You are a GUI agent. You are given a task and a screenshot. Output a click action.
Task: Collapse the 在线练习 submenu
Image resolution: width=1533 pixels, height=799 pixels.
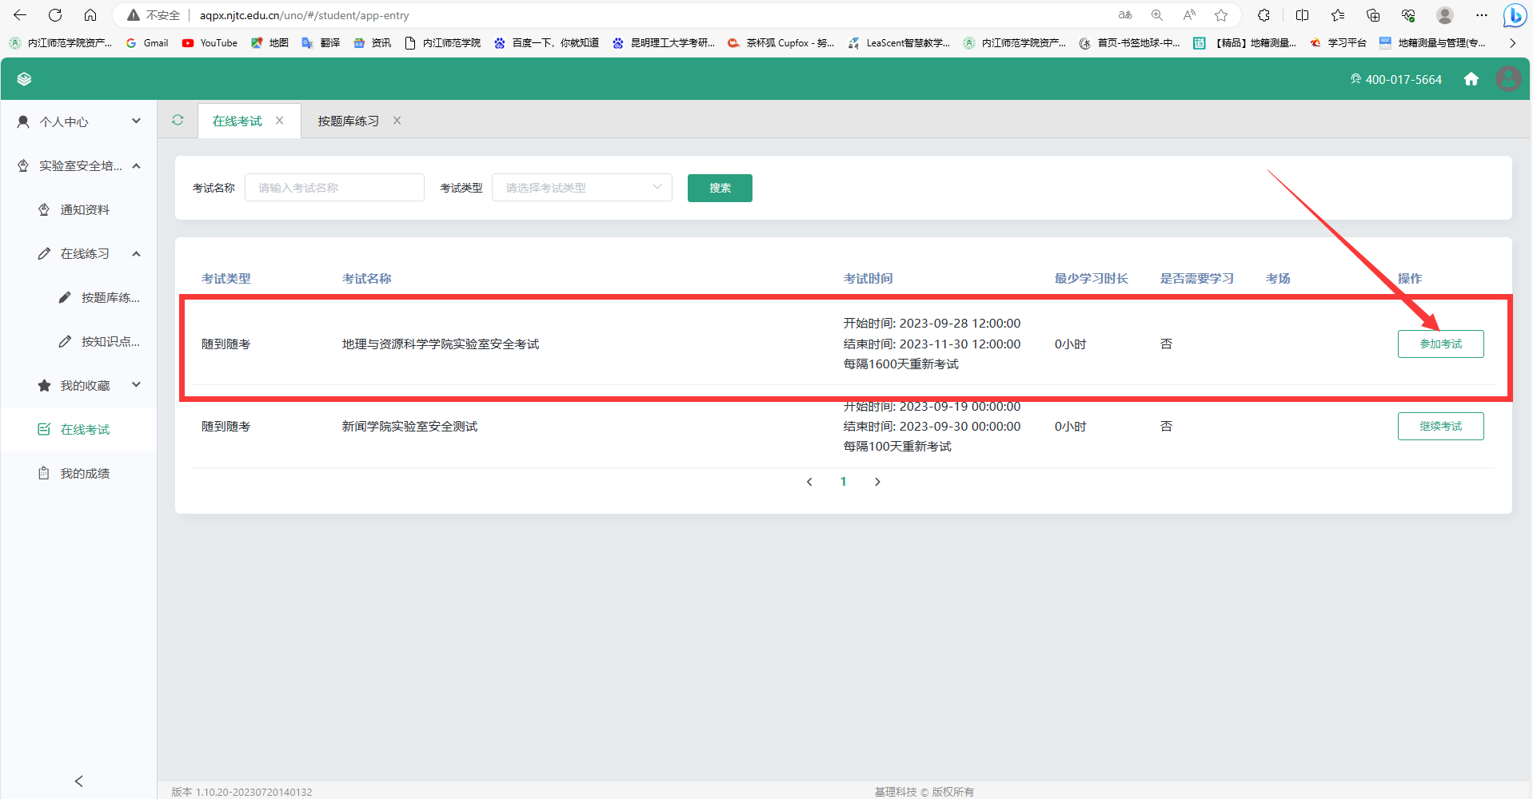click(136, 253)
